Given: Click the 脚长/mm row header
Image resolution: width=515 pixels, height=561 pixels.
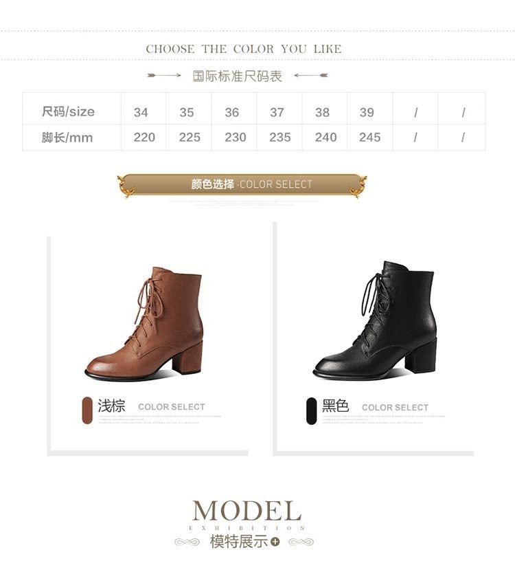Looking at the screenshot, I should (x=67, y=137).
